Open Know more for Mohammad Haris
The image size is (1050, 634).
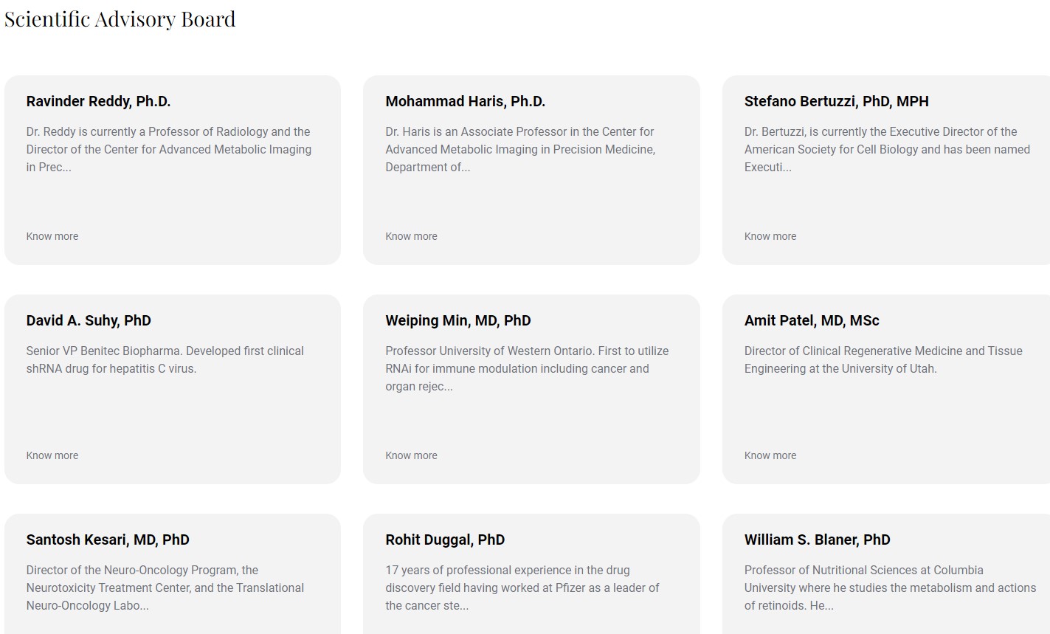click(411, 236)
